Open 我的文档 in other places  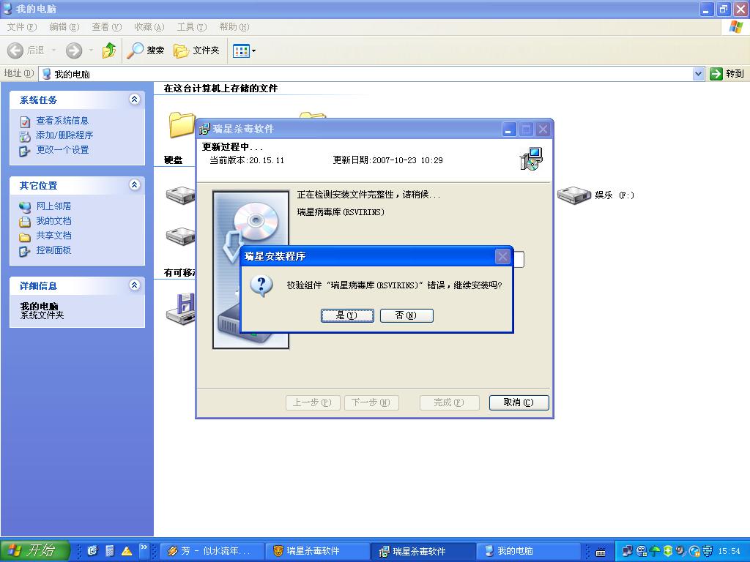pyautogui.click(x=53, y=221)
